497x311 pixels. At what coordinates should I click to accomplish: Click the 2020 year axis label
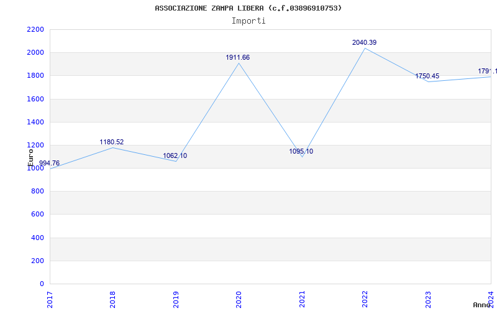coord(239,299)
